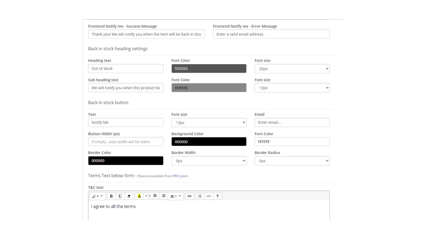Insert a link with chain icon
The width and height of the screenshot is (426, 239).
tap(189, 196)
